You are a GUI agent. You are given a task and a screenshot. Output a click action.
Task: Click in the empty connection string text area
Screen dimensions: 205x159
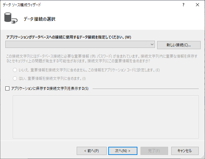tap(105, 116)
